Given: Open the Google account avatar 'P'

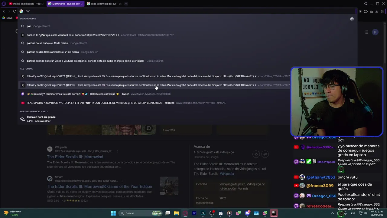Looking at the screenshot, I should tap(375, 32).
